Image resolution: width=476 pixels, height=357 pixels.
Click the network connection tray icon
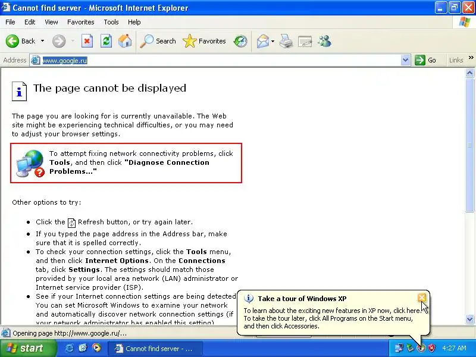[399, 348]
